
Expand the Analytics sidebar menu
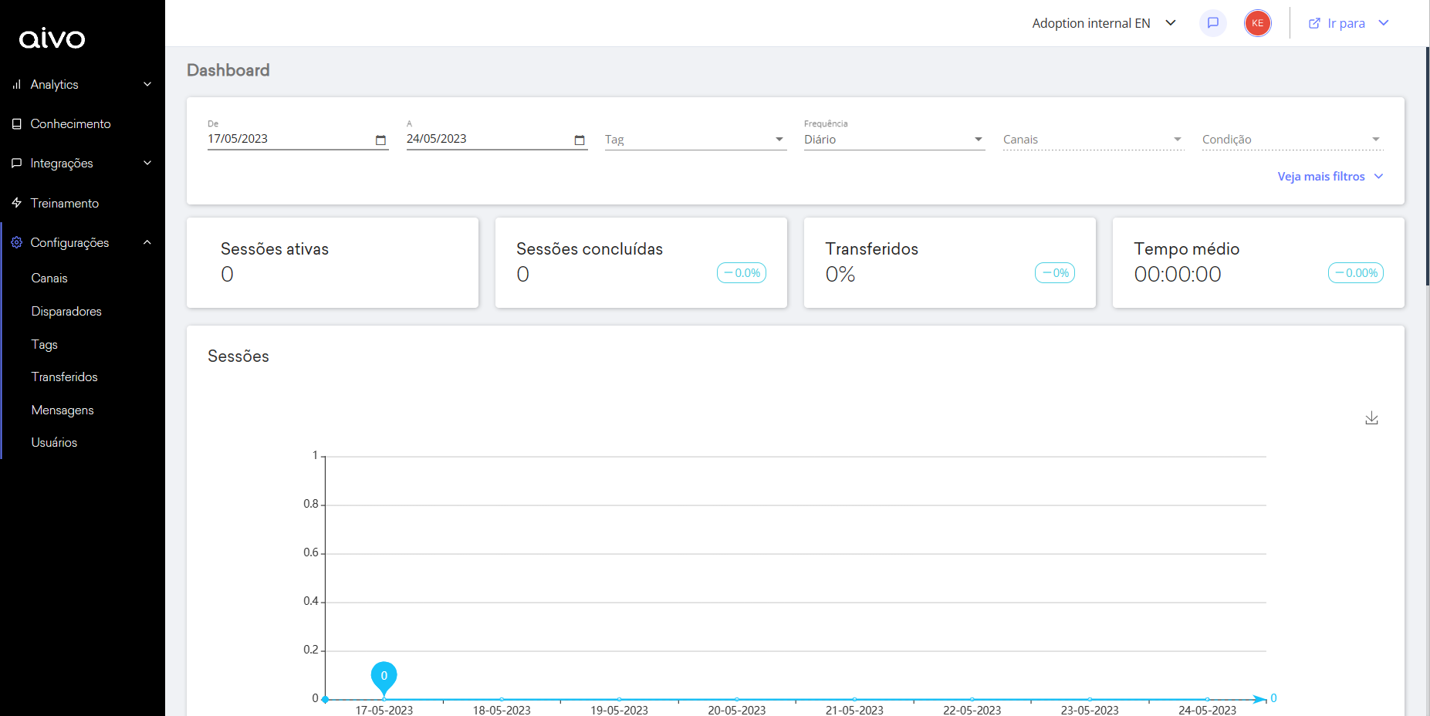[82, 85]
